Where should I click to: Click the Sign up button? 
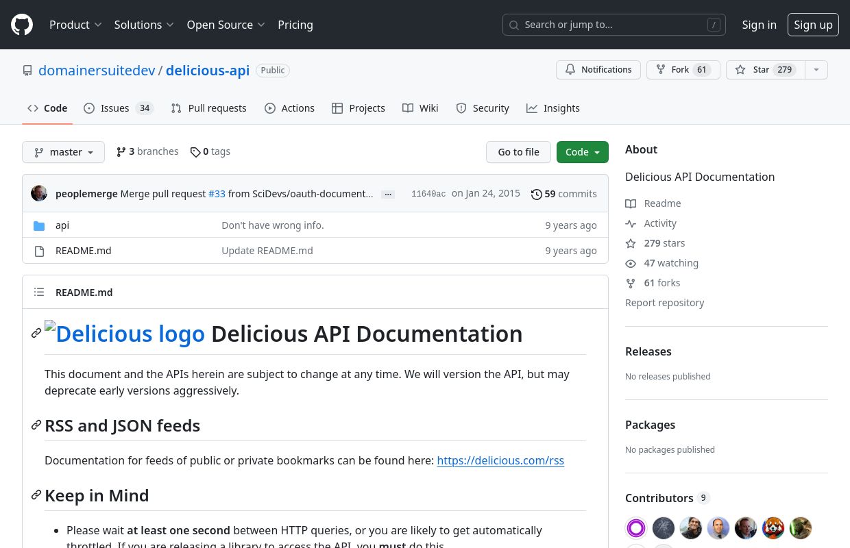(813, 25)
